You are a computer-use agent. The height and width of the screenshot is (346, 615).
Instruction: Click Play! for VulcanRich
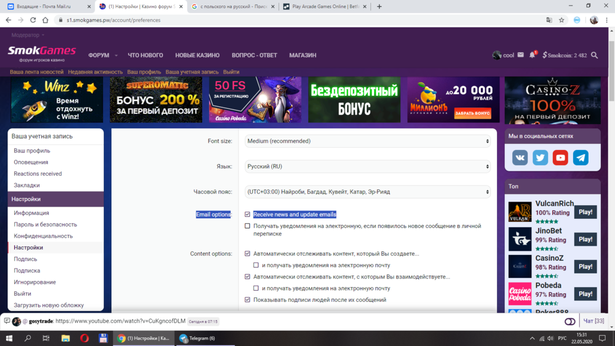(x=585, y=212)
